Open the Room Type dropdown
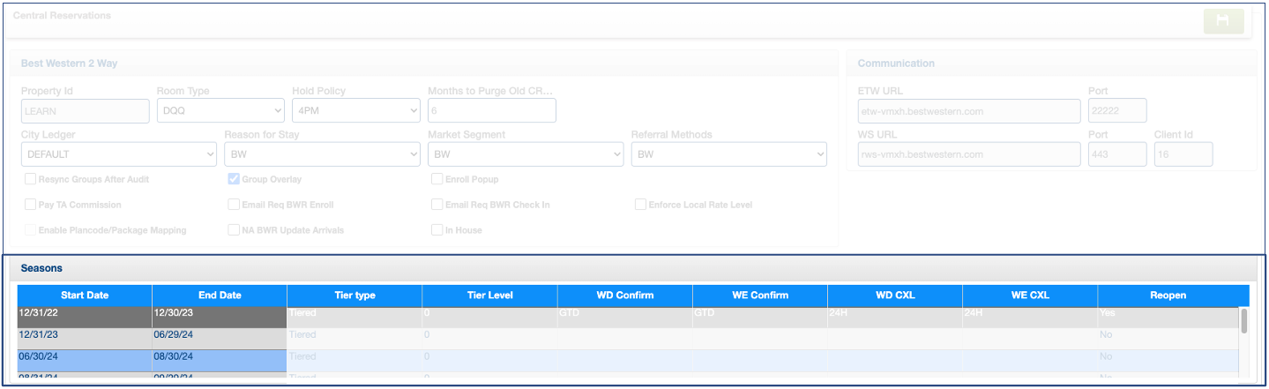 click(x=220, y=110)
